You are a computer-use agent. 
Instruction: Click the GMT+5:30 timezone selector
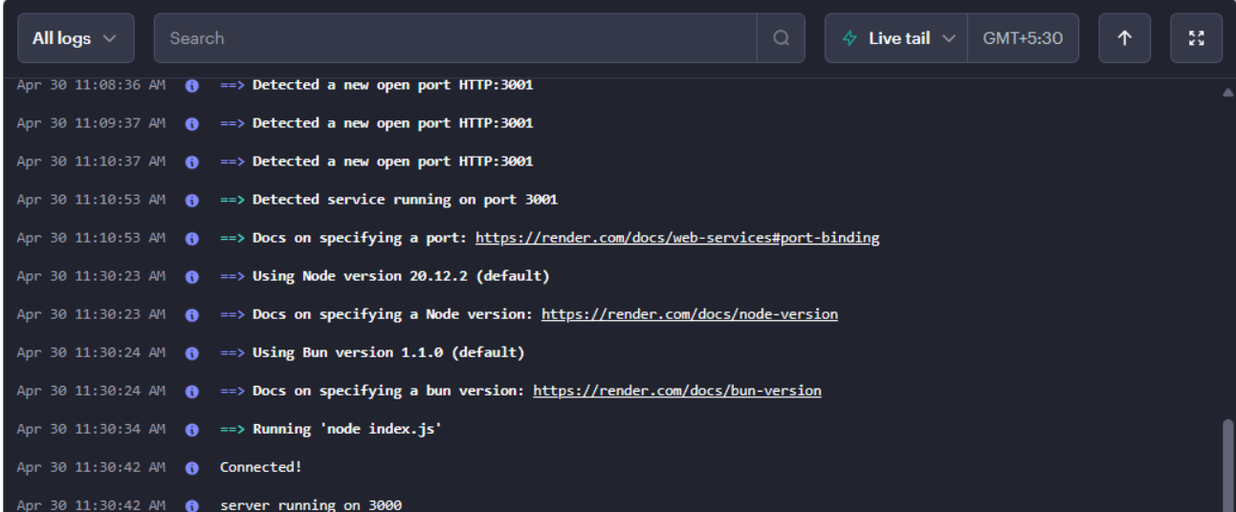[1022, 38]
